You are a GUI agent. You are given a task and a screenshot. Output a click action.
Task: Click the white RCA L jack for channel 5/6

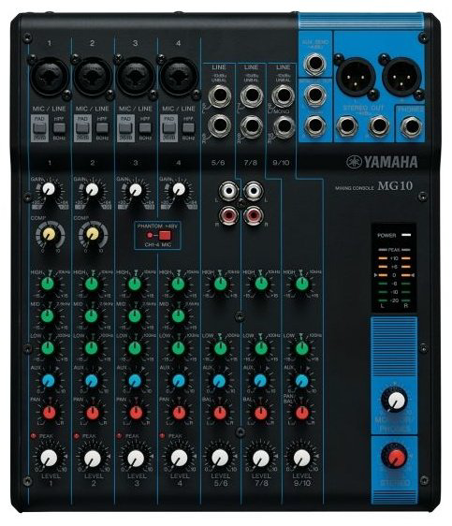pyautogui.click(x=228, y=192)
